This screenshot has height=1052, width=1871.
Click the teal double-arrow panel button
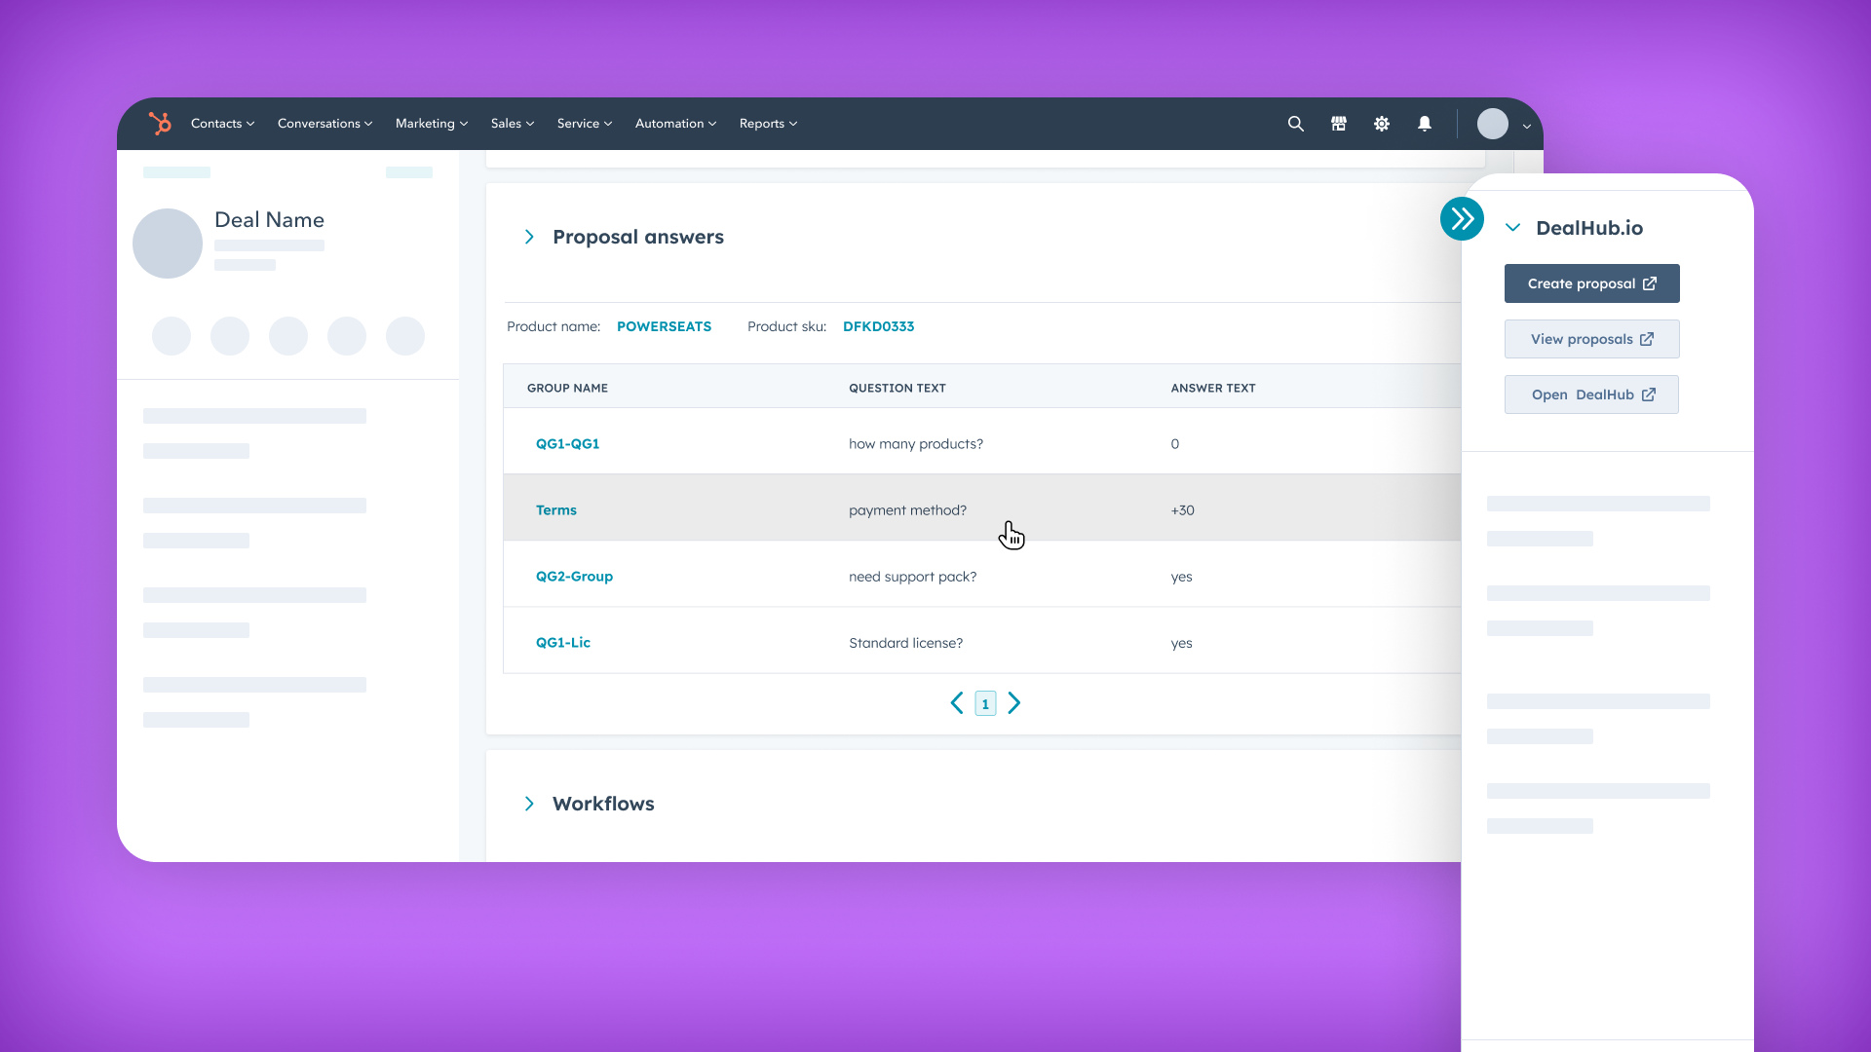pos(1462,219)
